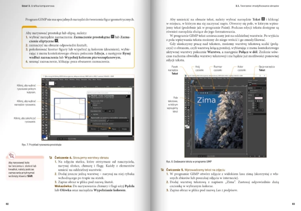301x211 pixels.
Task: Click left-justify icon in Rys. 8 tool options
Action: (x=256, y=101)
